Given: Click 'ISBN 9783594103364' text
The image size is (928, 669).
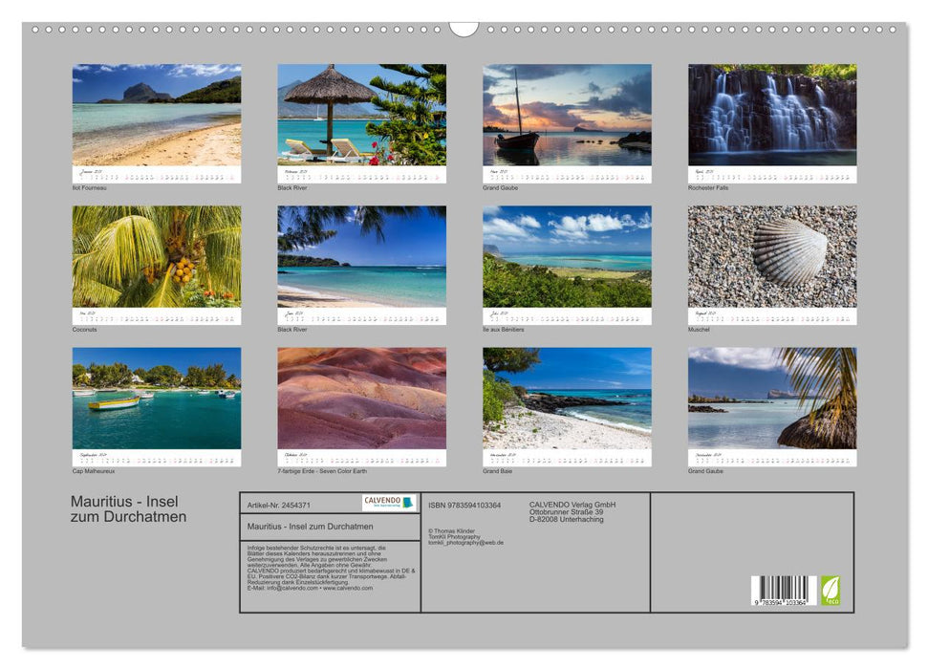Looking at the screenshot, I should pyautogui.click(x=464, y=505).
